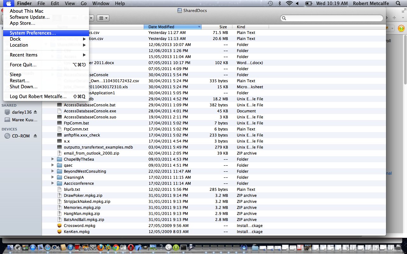The width and height of the screenshot is (407, 254).
Task: Select Software Update… in the Apple menu
Action: pyautogui.click(x=46, y=17)
